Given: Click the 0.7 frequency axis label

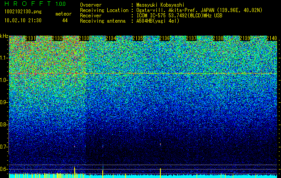Looking at the screenshot, I should coord(4,147).
